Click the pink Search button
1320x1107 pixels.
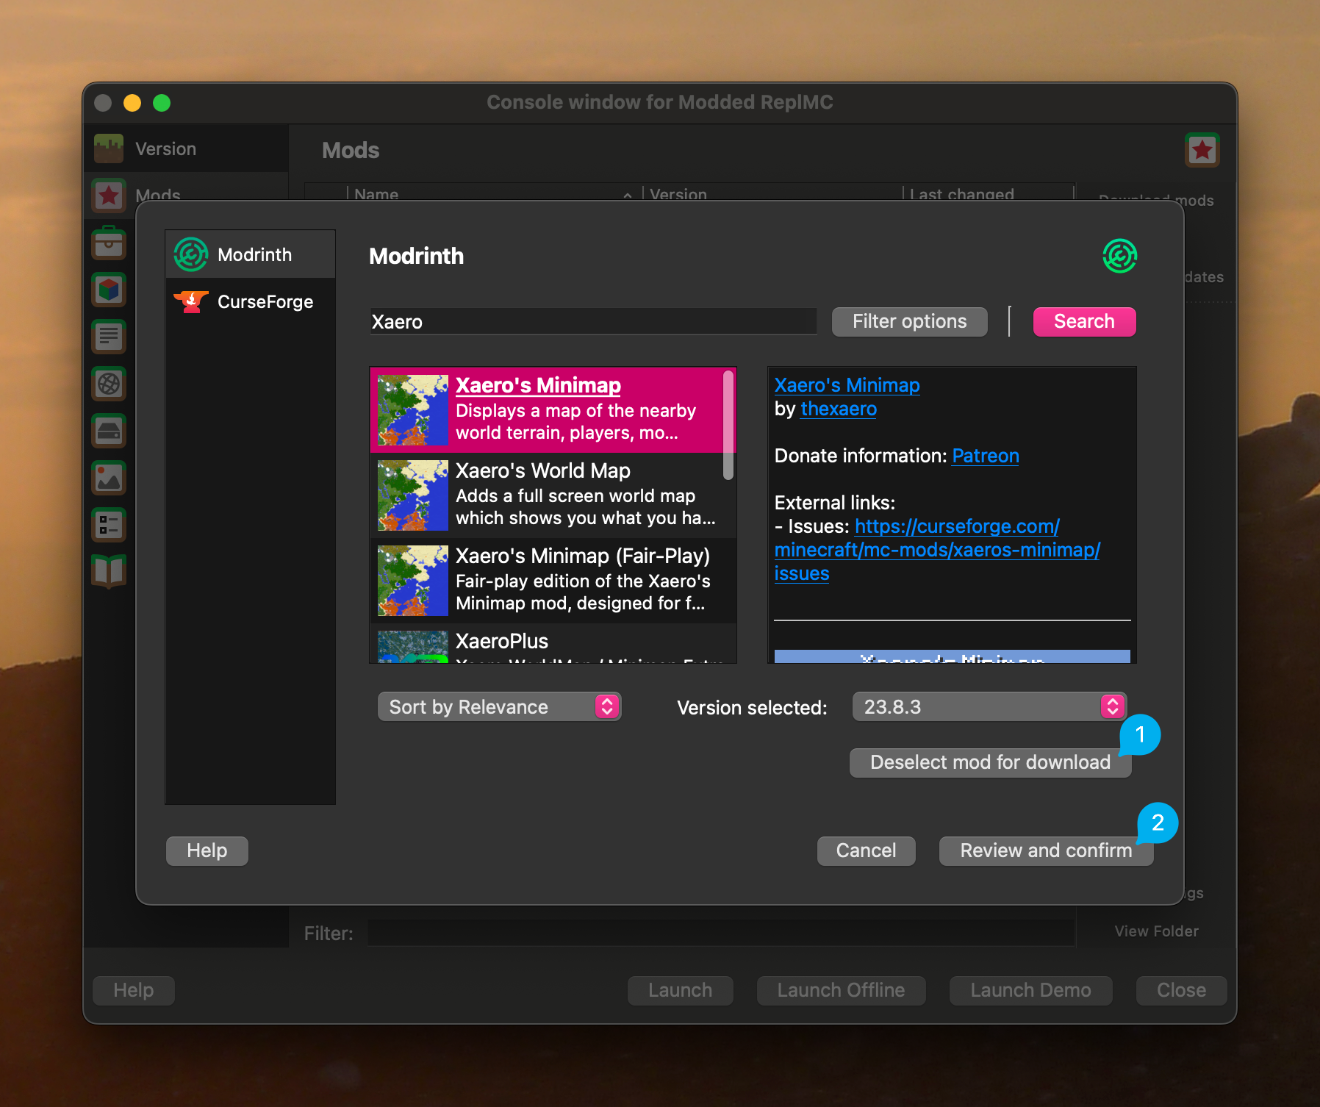(1084, 322)
